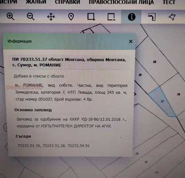Click neighbor parcel 70233.51.38 in list
Viewport: 185px width, 178px height.
(x=54, y=146)
